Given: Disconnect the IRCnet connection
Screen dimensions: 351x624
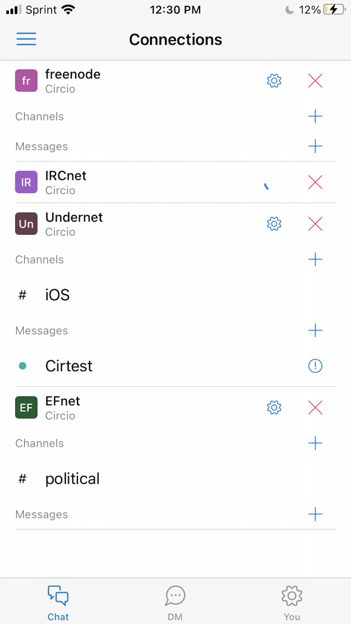Looking at the screenshot, I should point(315,182).
